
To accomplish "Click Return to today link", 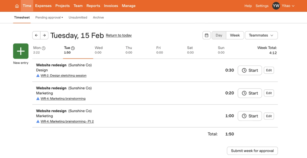I will point(119,35).
